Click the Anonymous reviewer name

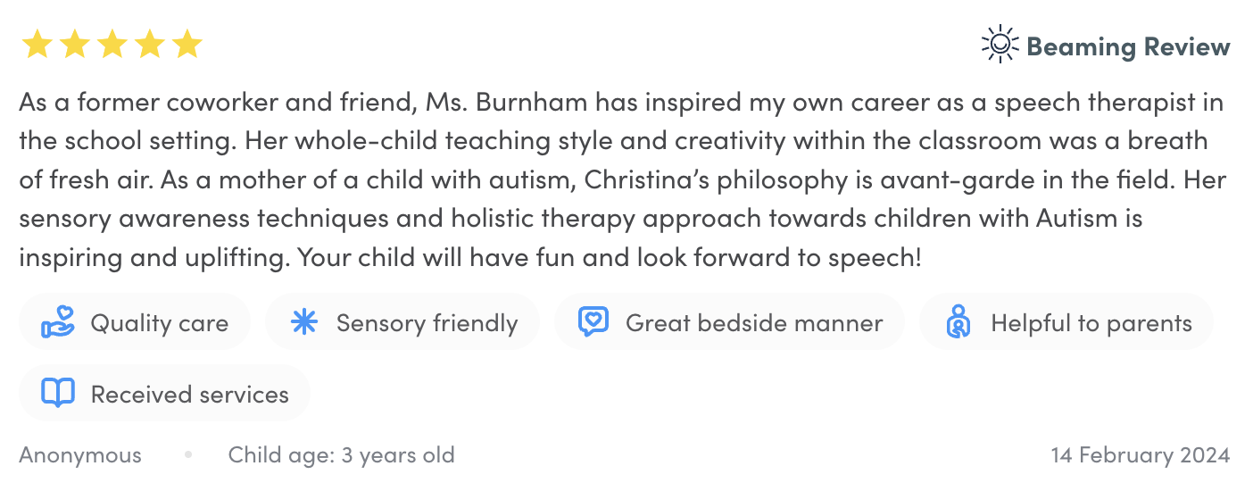pyautogui.click(x=80, y=455)
